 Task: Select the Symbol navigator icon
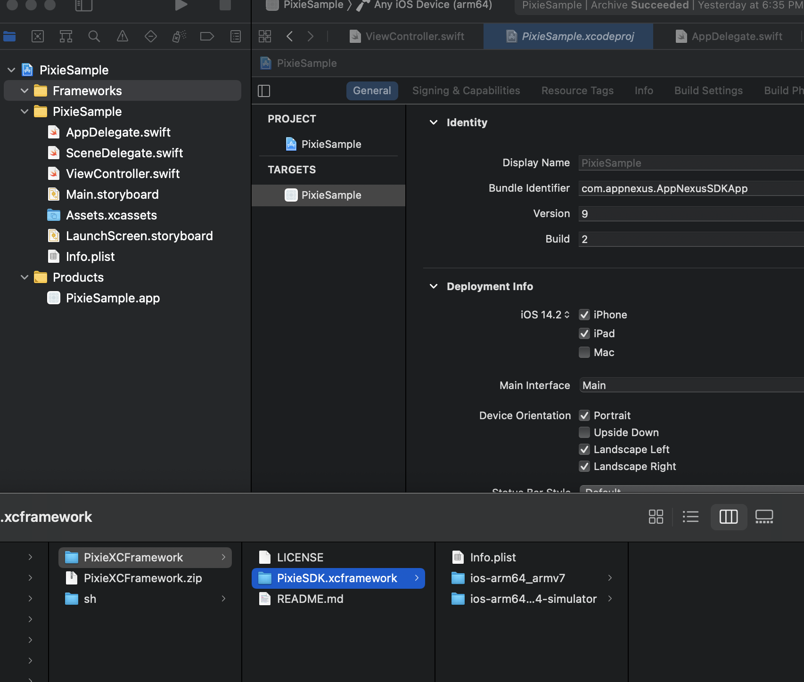[x=66, y=36]
